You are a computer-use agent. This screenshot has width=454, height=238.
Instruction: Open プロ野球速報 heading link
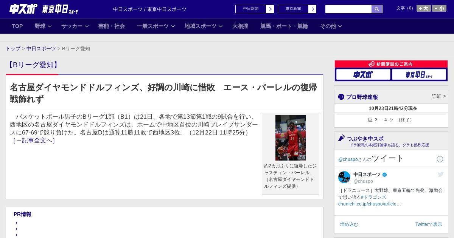362,97
